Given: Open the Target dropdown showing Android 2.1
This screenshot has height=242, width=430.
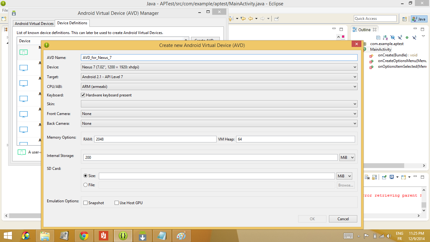Looking at the screenshot, I should tap(219, 77).
